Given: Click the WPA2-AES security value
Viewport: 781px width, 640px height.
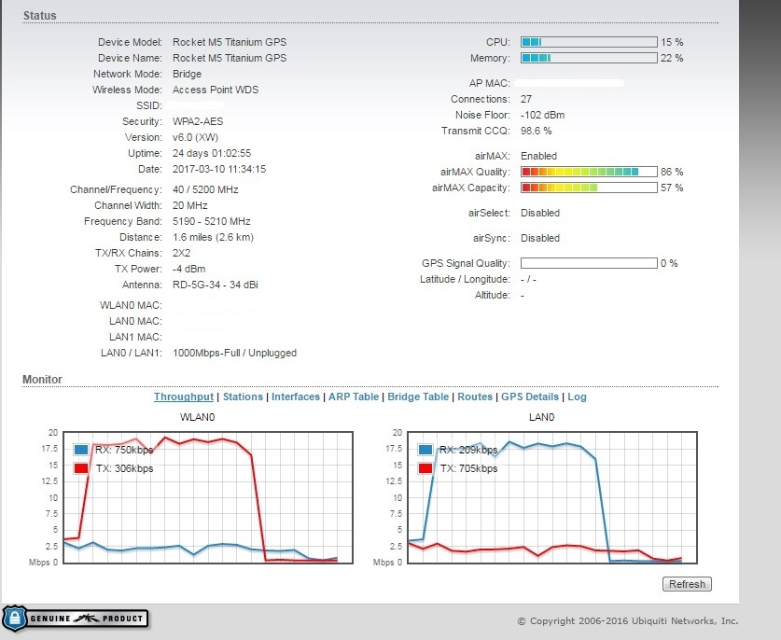Looking at the screenshot, I should 198,122.
